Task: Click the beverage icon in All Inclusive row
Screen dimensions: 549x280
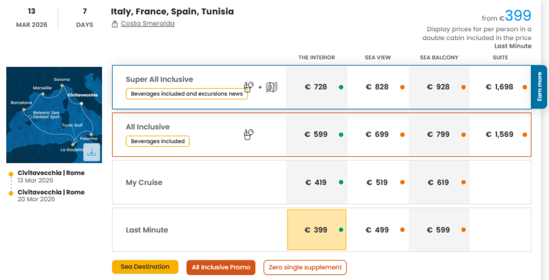Action: tap(249, 134)
